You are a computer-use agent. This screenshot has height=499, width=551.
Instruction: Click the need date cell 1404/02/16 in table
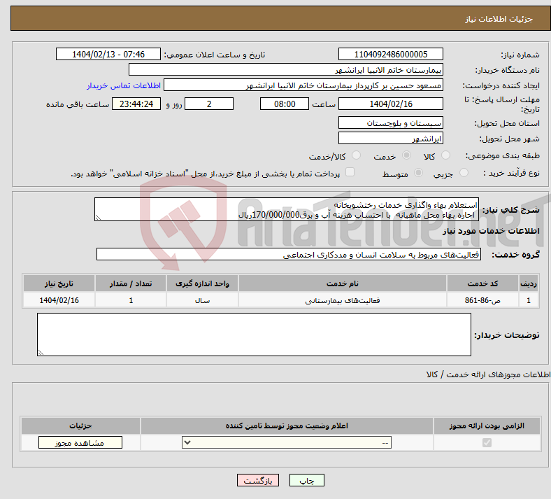coord(59,300)
